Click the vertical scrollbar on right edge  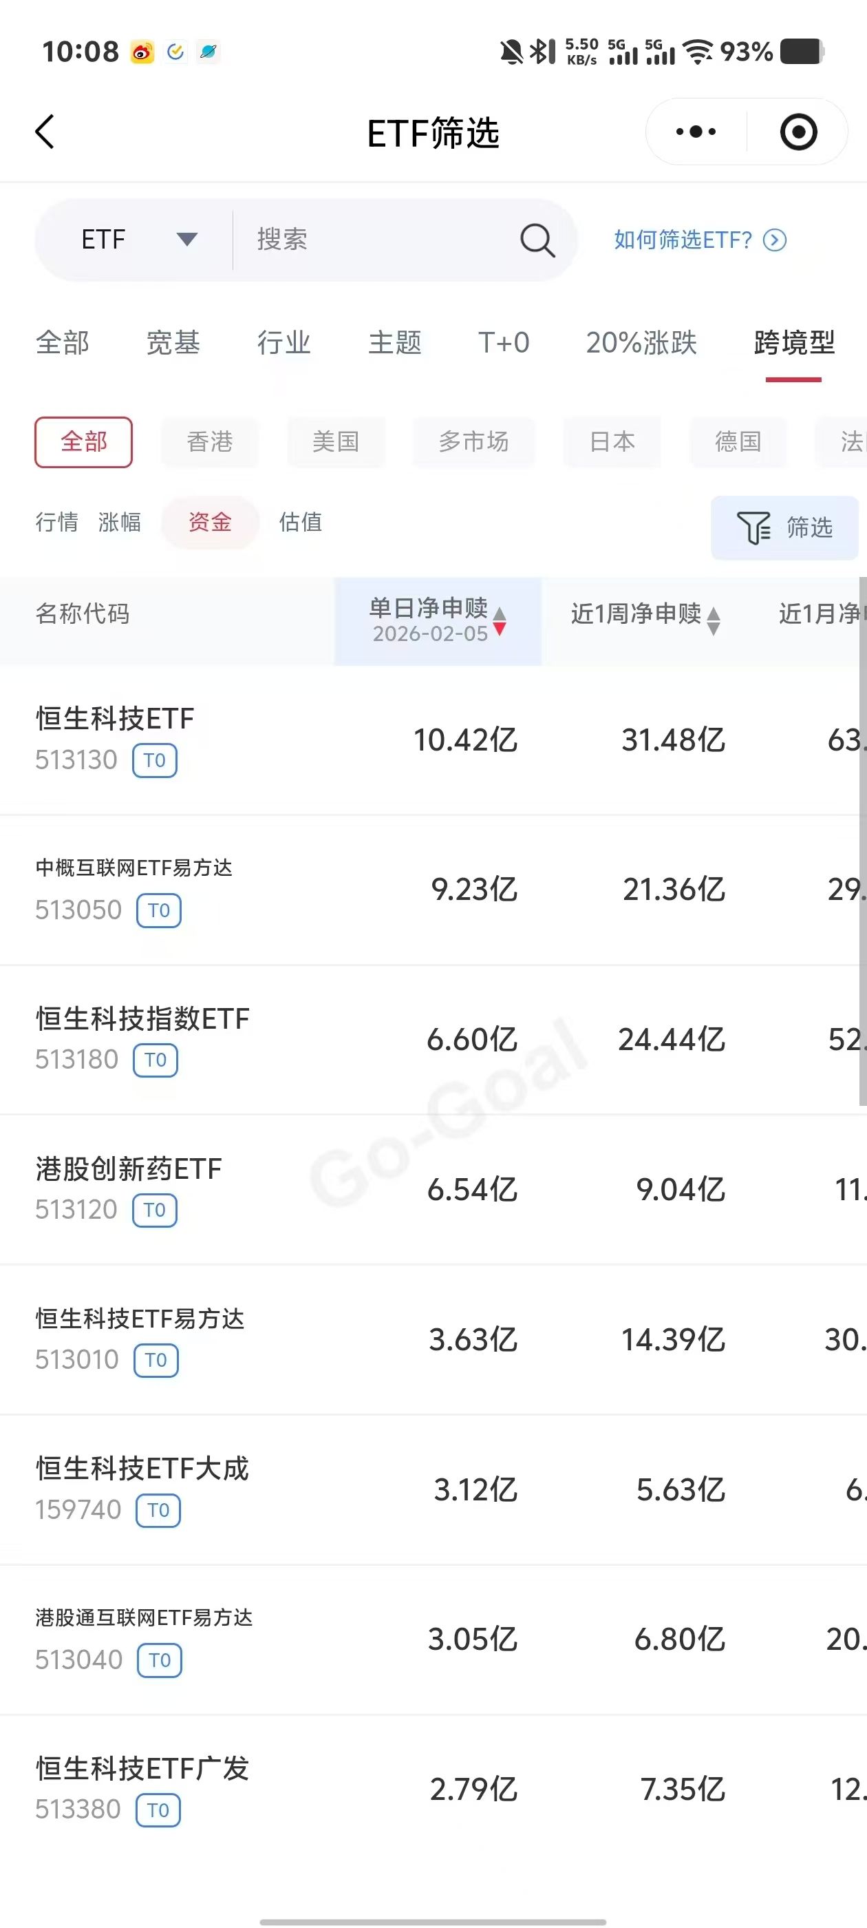coord(861,838)
